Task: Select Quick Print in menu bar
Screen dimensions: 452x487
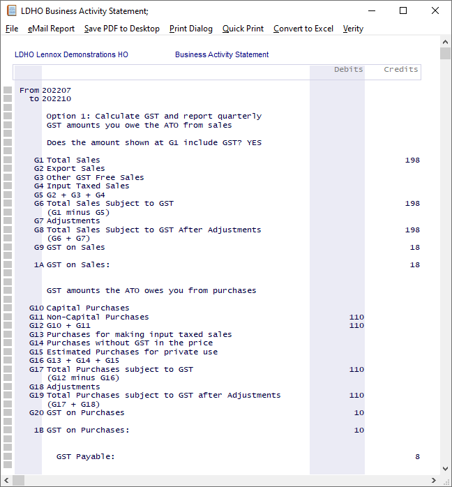Action: (243, 29)
